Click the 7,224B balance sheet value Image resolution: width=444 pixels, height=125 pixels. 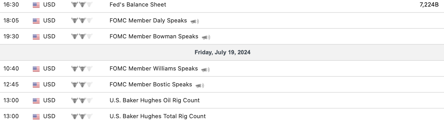429,5
